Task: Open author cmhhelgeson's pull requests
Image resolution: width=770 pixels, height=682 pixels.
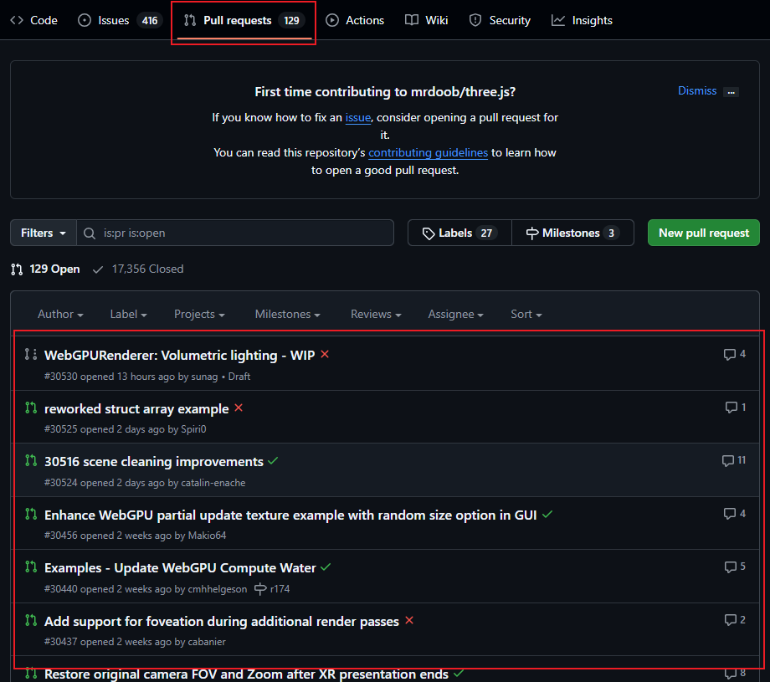Action: point(218,589)
